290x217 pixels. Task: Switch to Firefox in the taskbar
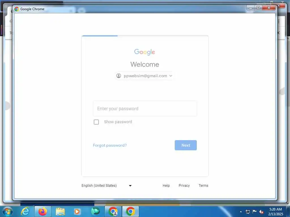42,211
